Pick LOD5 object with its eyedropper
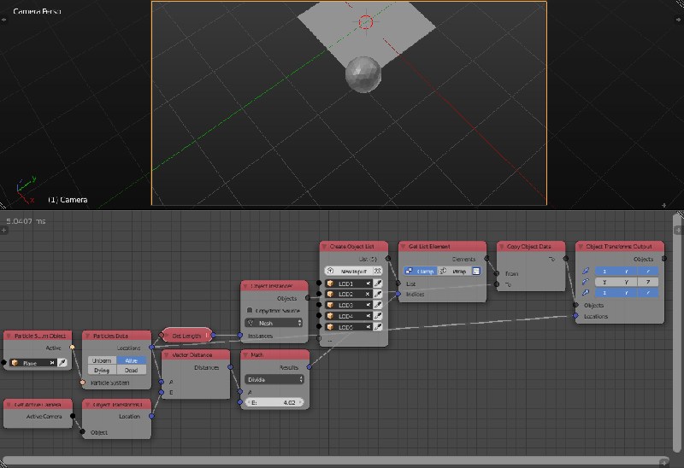Screen dimensions: 684x468 pyautogui.click(x=378, y=327)
